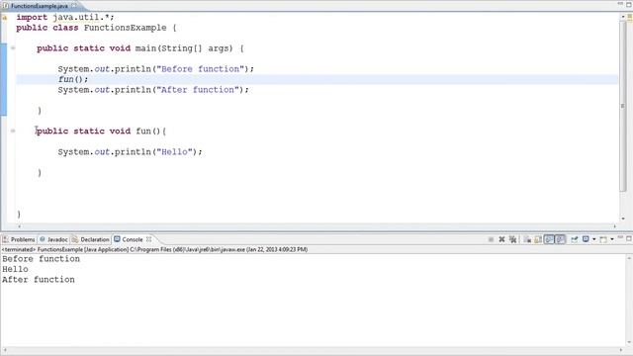Open the Open Console dropdown arrow

(x=612, y=239)
